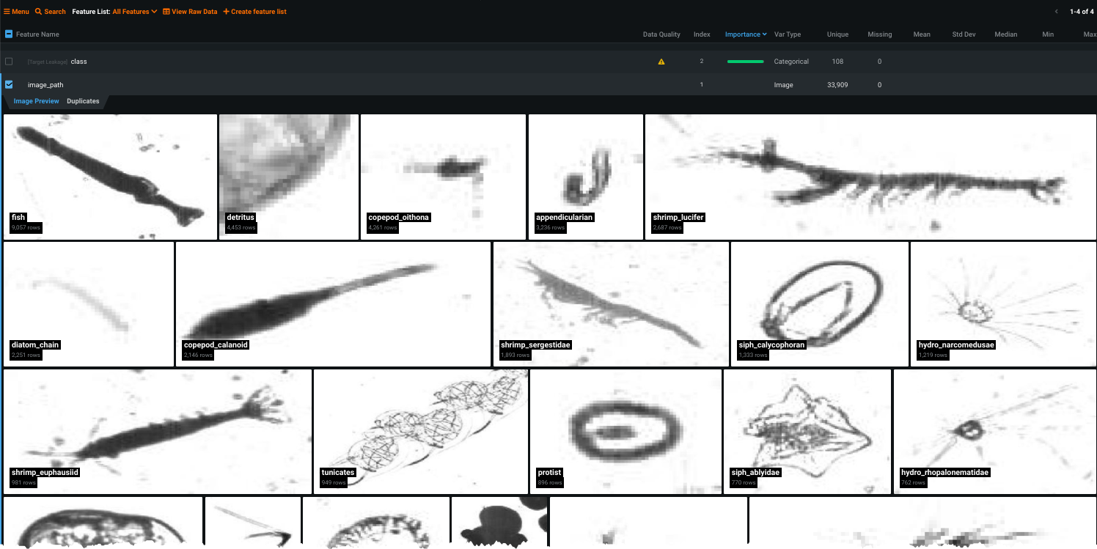Sort by the Unique column header
The height and width of the screenshot is (549, 1097).
click(x=837, y=34)
